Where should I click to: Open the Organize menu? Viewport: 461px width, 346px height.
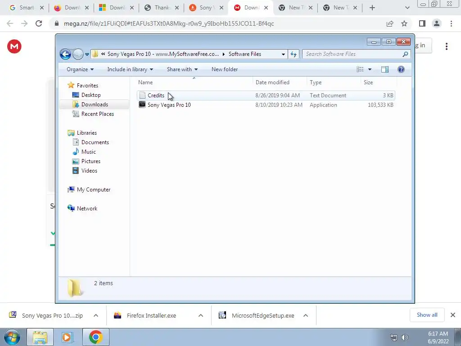tap(80, 69)
